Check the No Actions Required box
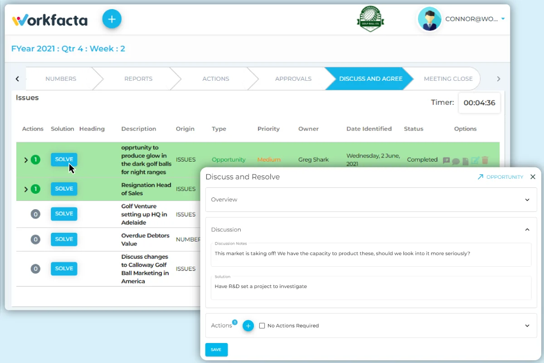 tap(262, 326)
